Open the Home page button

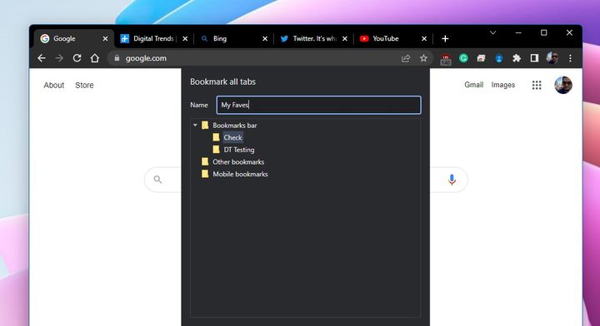(x=94, y=58)
